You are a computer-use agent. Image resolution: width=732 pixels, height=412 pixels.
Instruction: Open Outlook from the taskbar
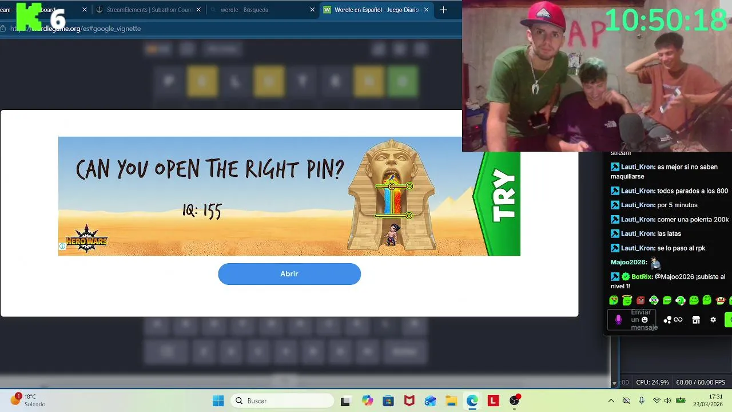430,401
